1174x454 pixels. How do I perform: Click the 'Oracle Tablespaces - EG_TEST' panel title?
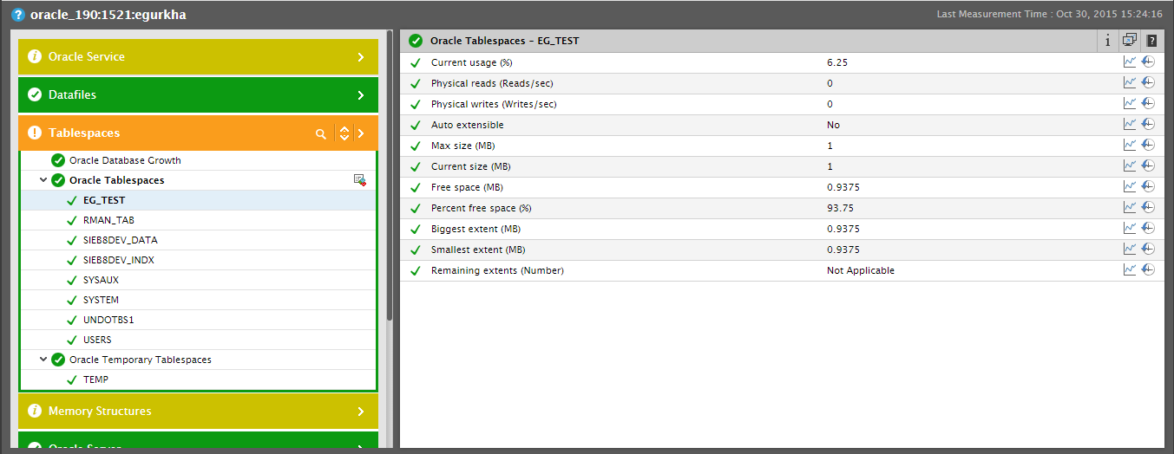(x=504, y=41)
